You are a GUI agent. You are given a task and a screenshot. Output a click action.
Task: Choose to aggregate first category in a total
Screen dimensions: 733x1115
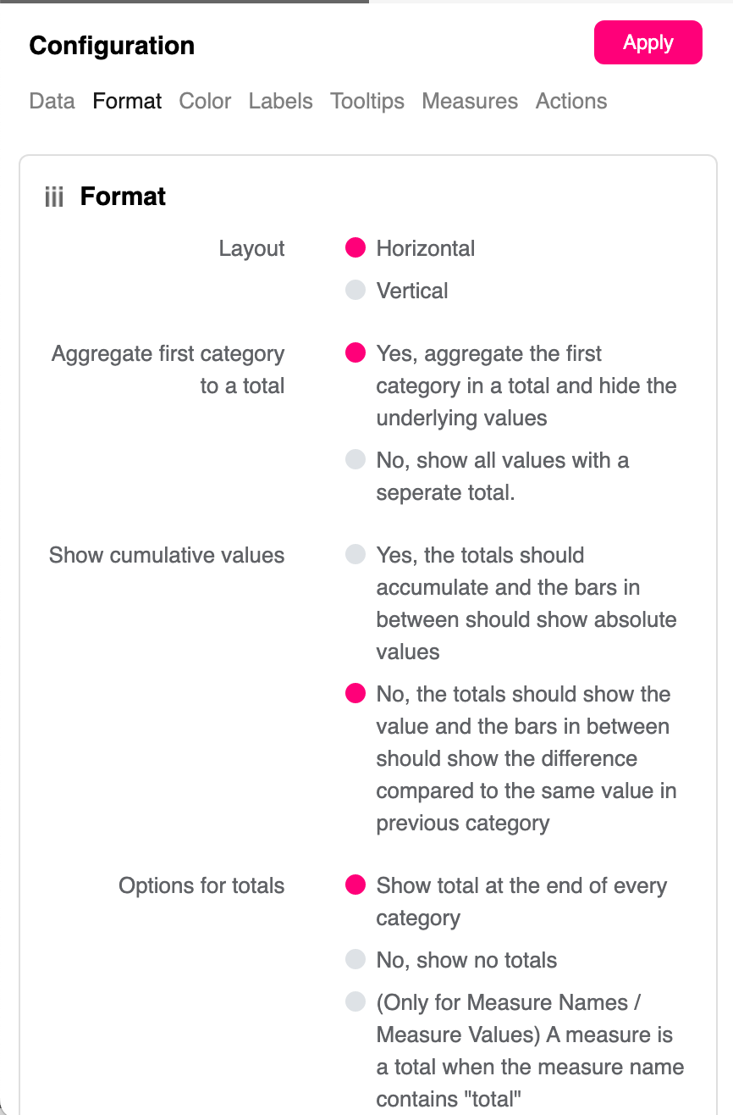coord(355,353)
